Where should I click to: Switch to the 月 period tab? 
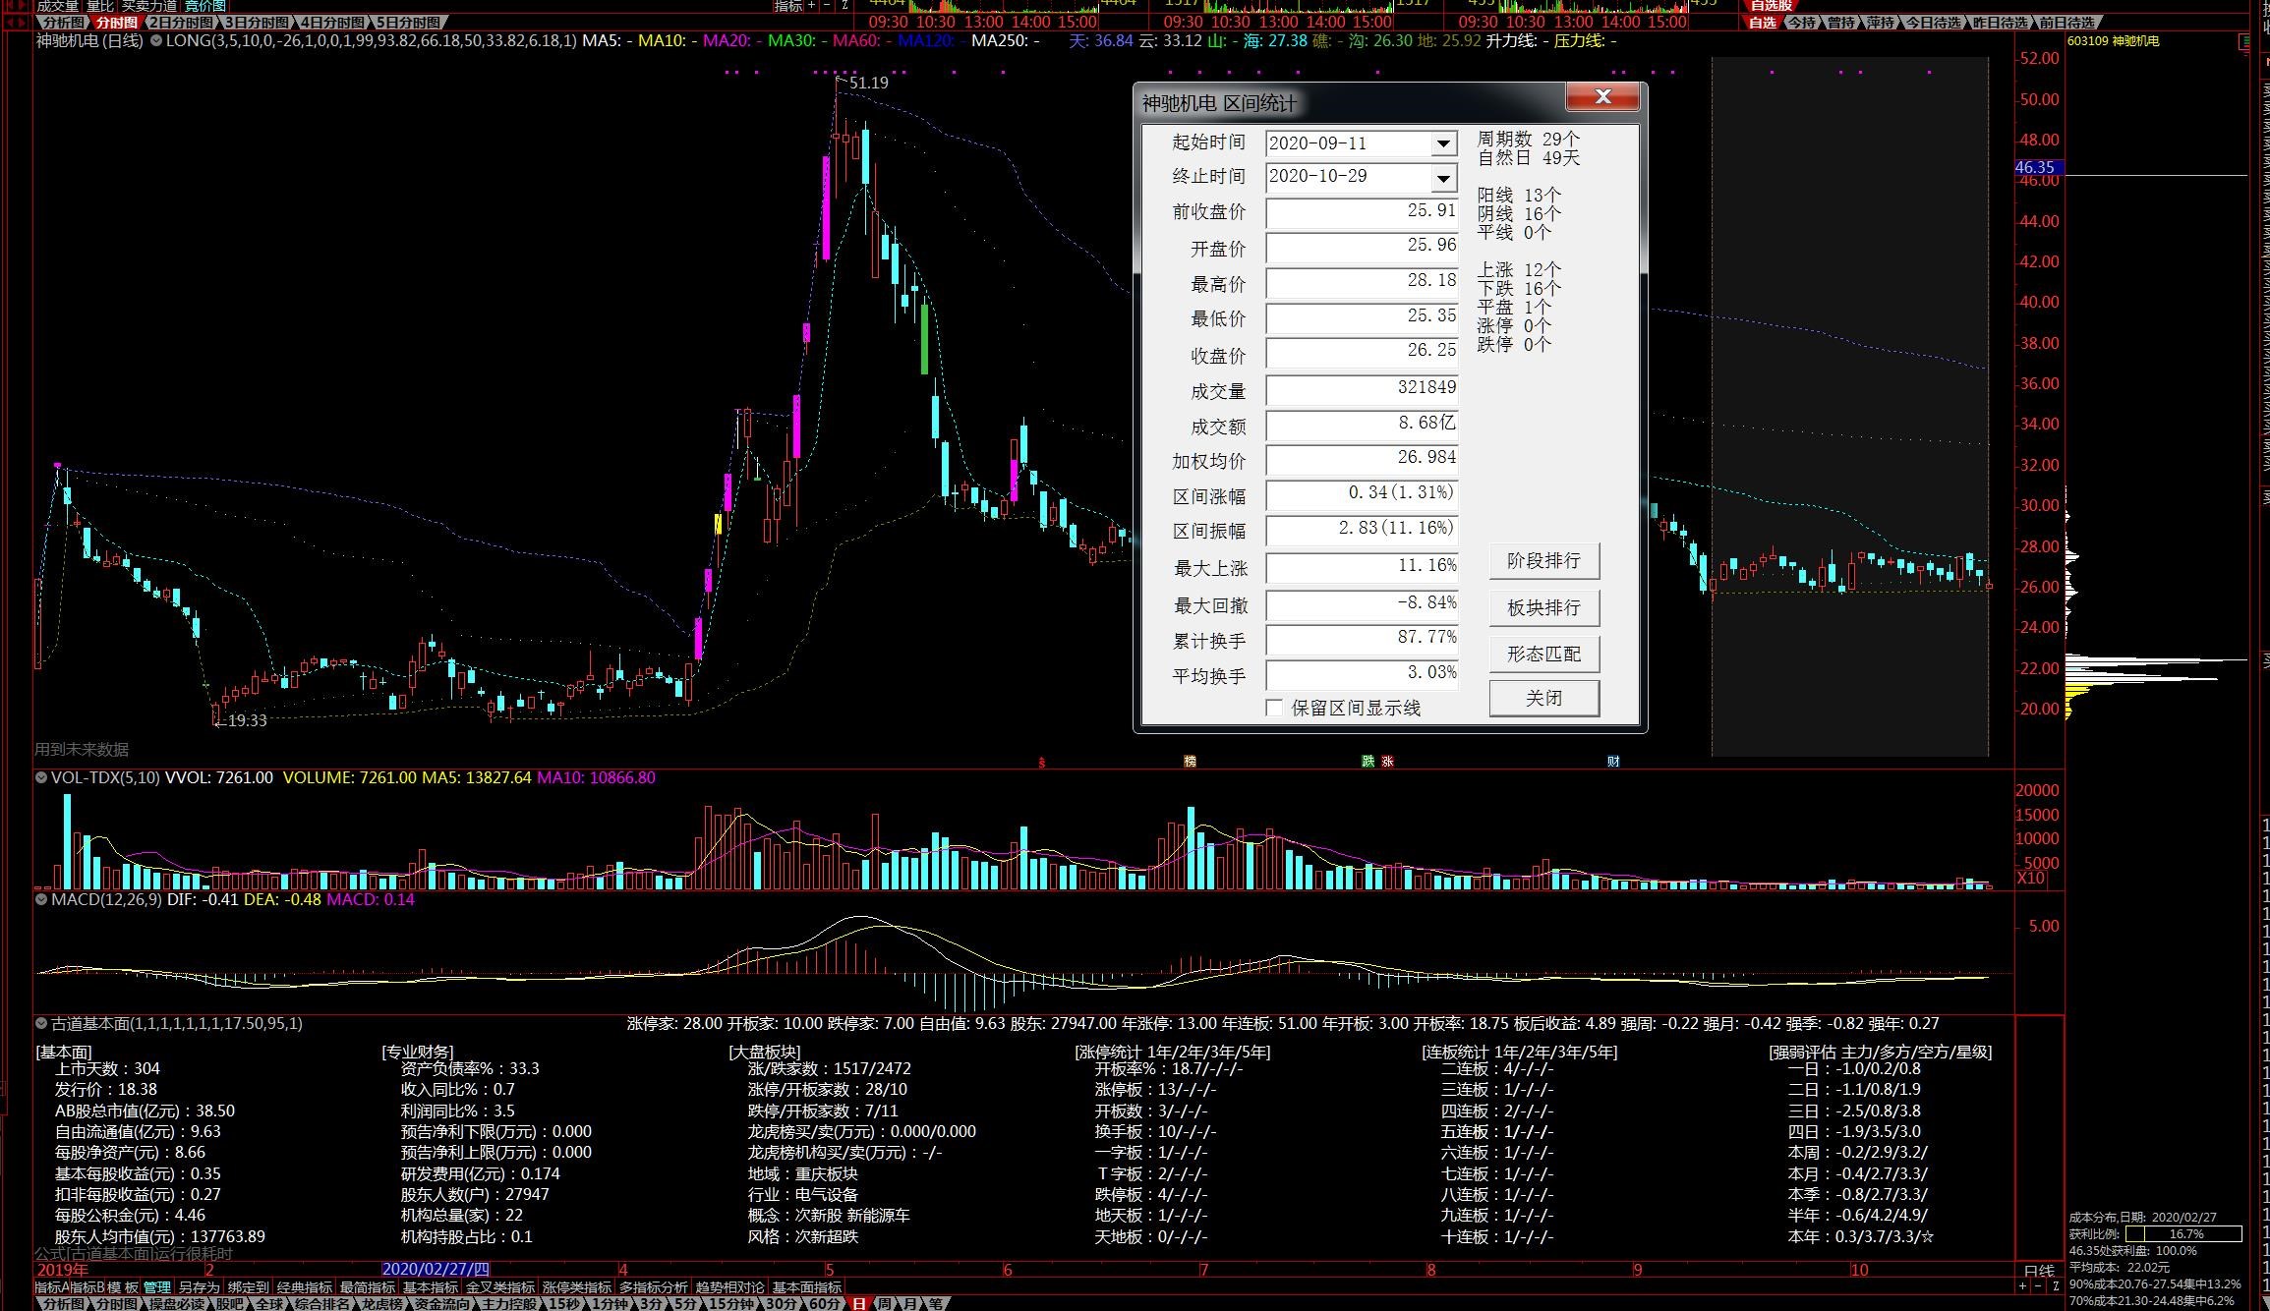(910, 1303)
